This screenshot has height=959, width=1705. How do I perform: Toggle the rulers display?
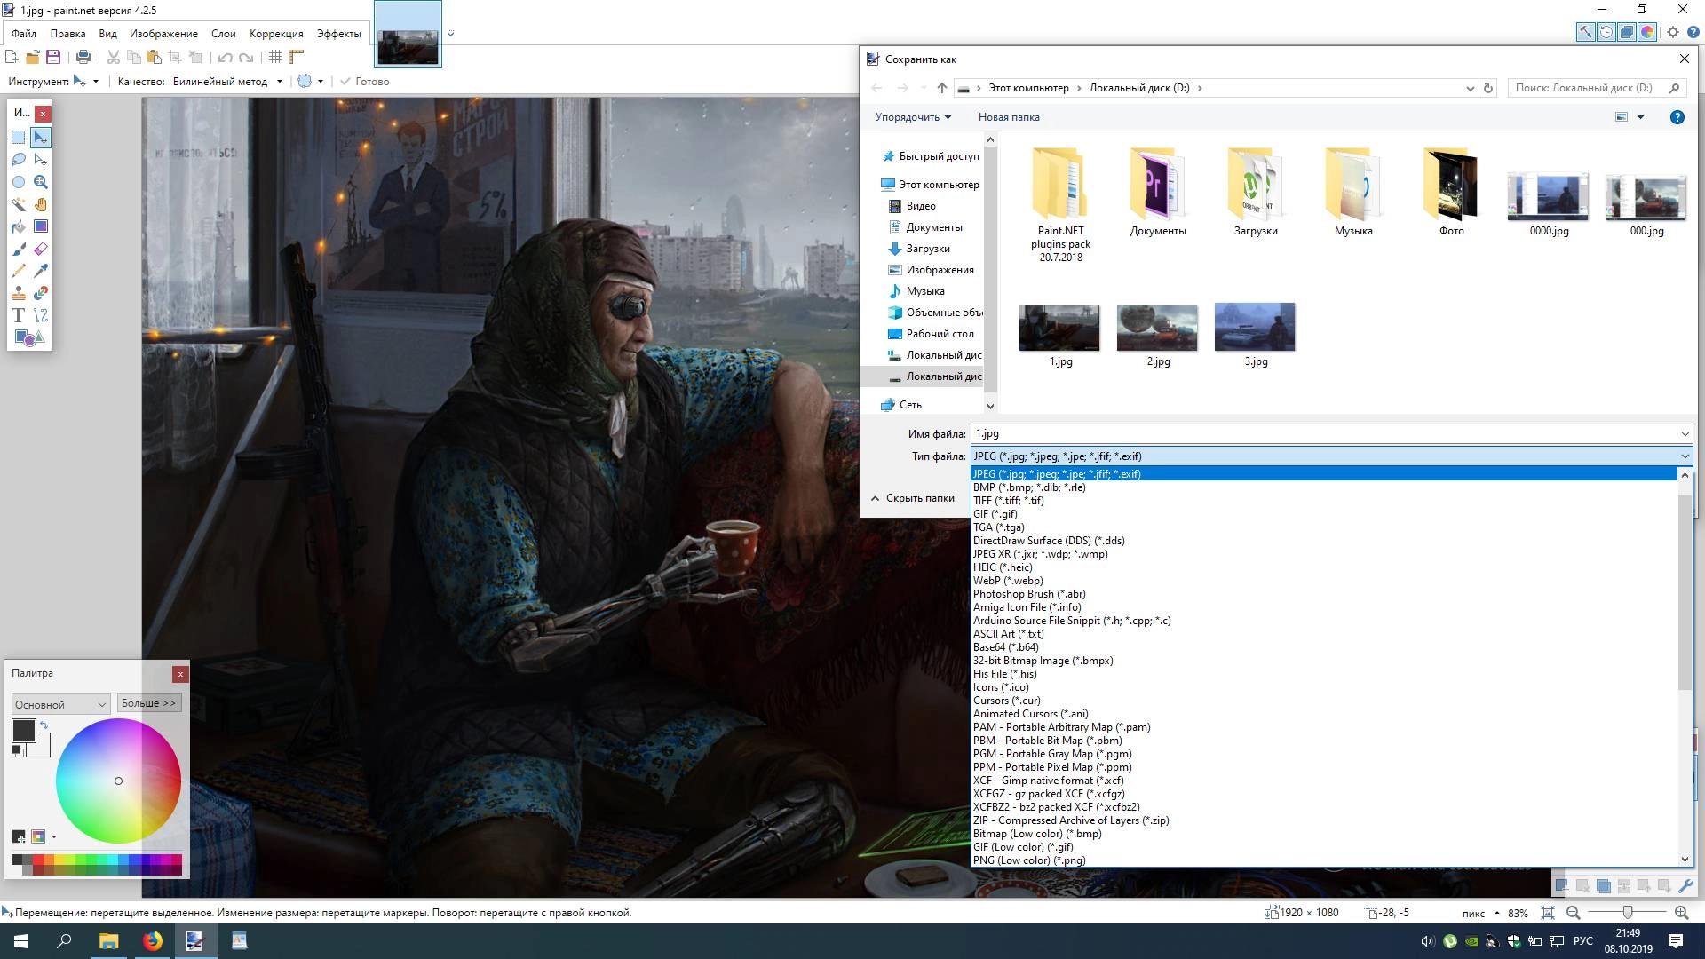pyautogui.click(x=297, y=57)
